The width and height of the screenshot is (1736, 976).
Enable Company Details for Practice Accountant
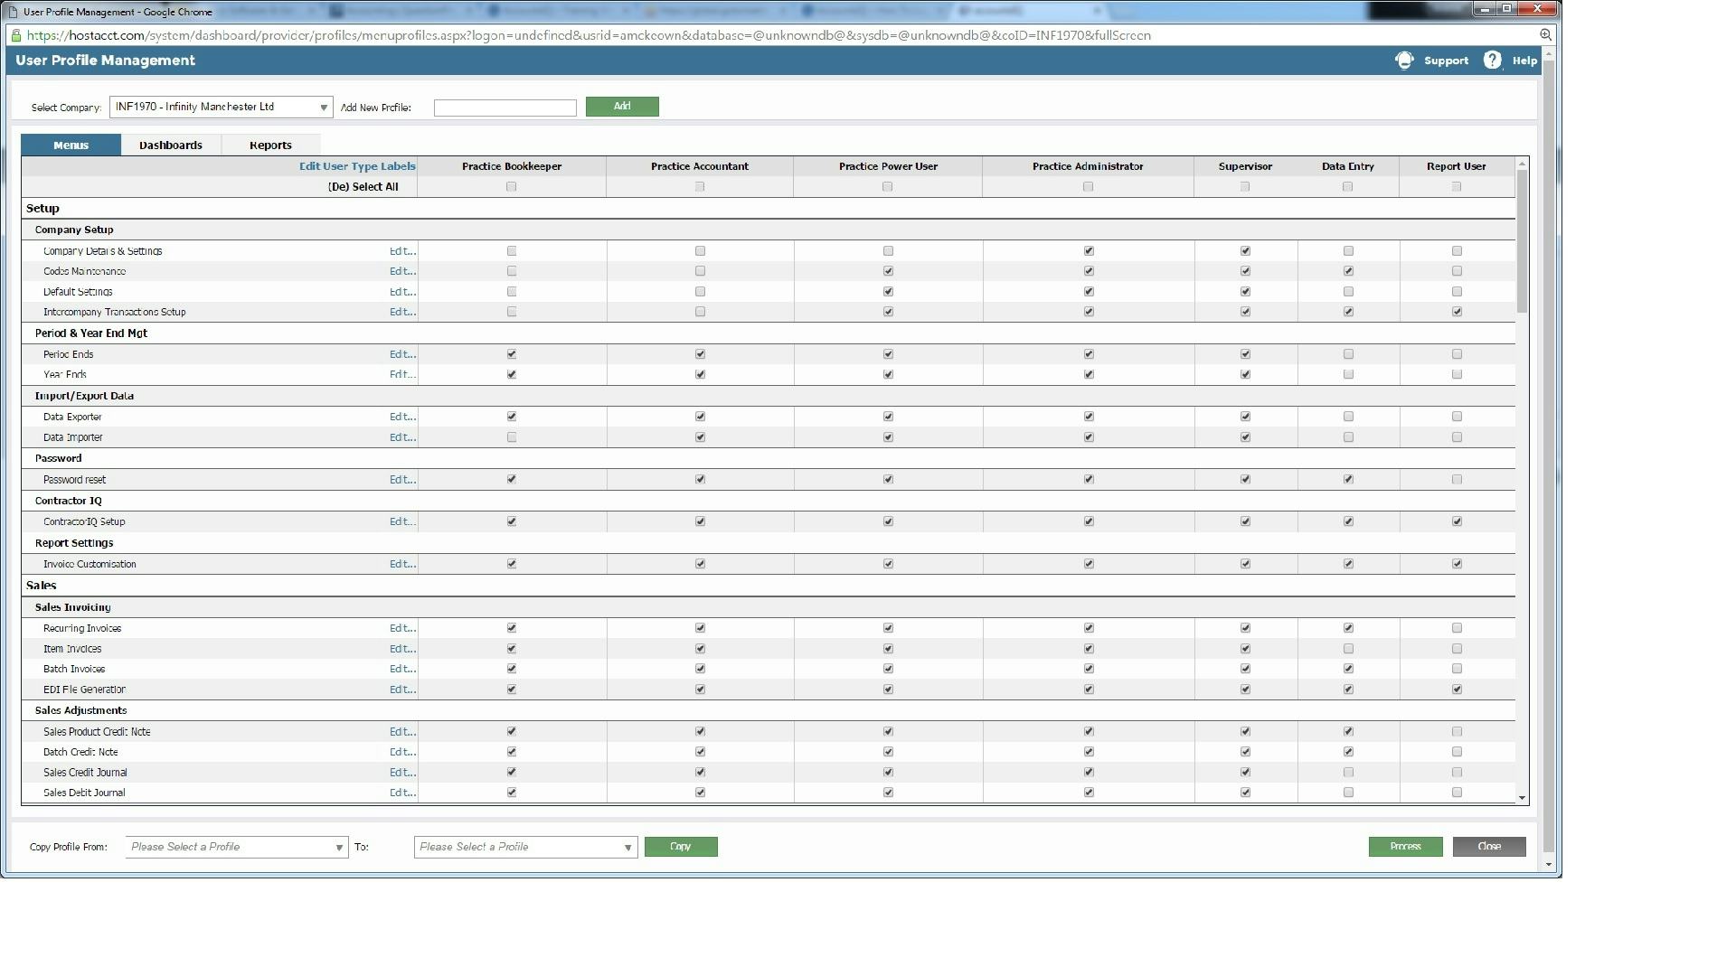[700, 251]
